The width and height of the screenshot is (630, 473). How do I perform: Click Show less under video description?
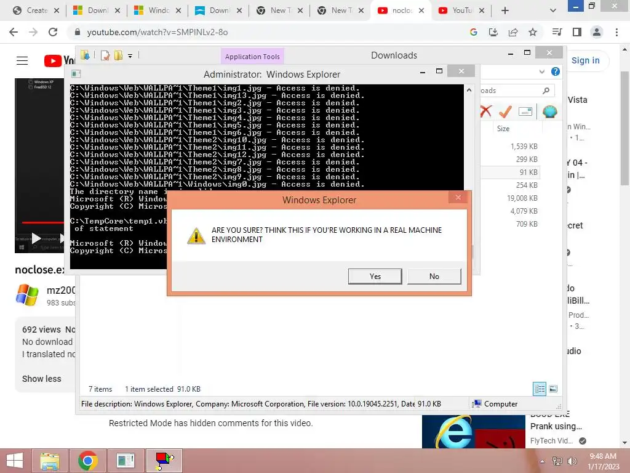[42, 379]
